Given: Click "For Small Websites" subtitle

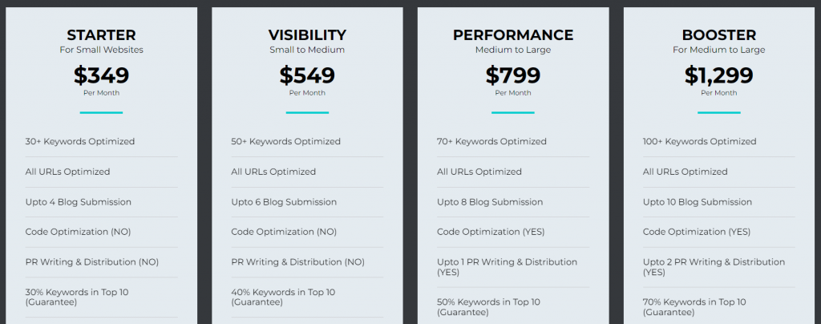Looking at the screenshot, I should point(101,50).
